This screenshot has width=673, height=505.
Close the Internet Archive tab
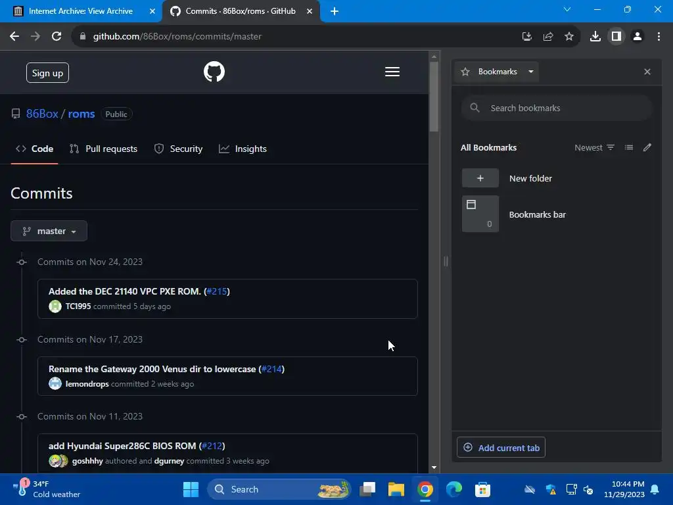(152, 11)
